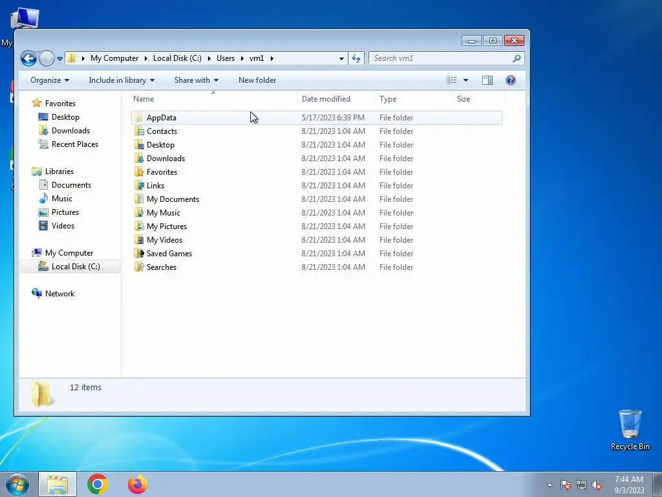
Task: Expand the arrow after vm1 breadcrumb
Action: click(x=272, y=58)
